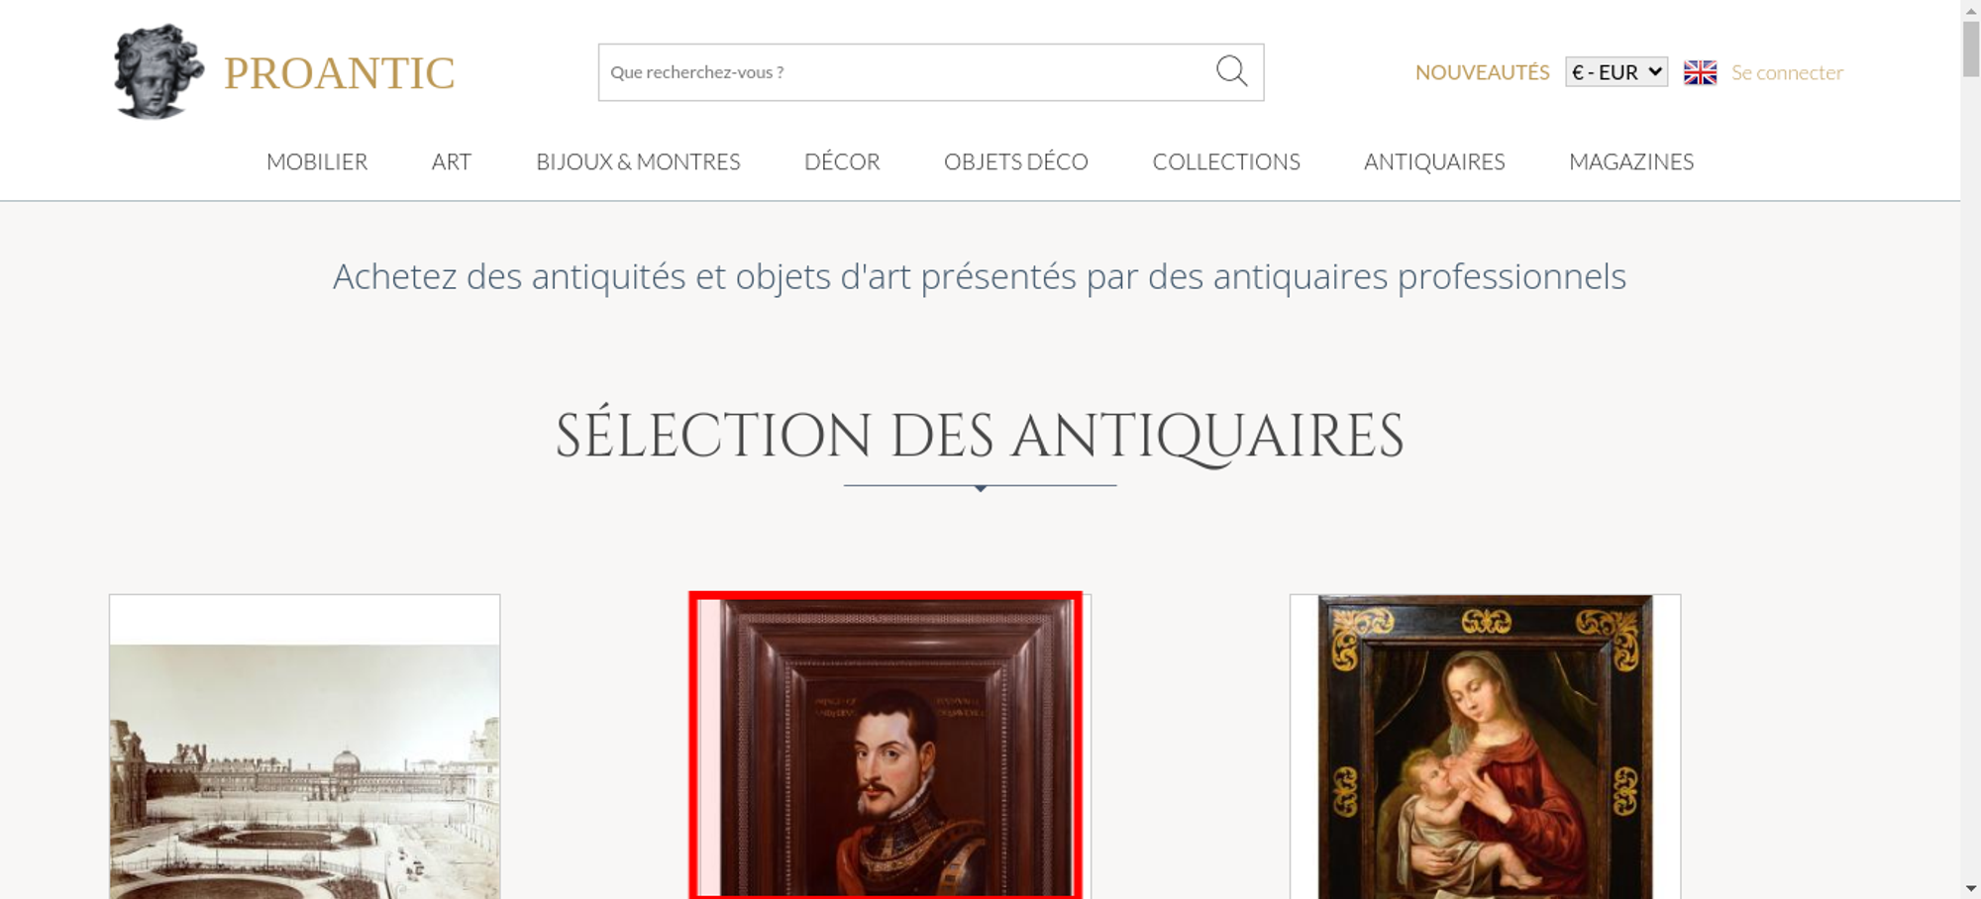Open the Art menu
Viewport: 1981px width, 899px height.
click(451, 161)
